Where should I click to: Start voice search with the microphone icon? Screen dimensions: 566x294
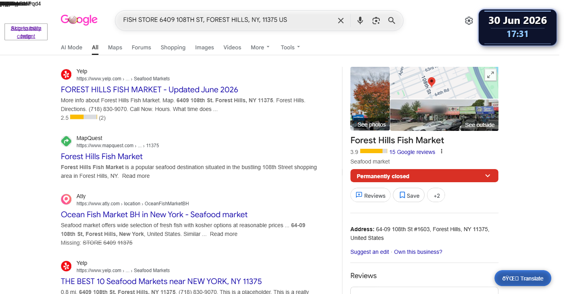[360, 21]
